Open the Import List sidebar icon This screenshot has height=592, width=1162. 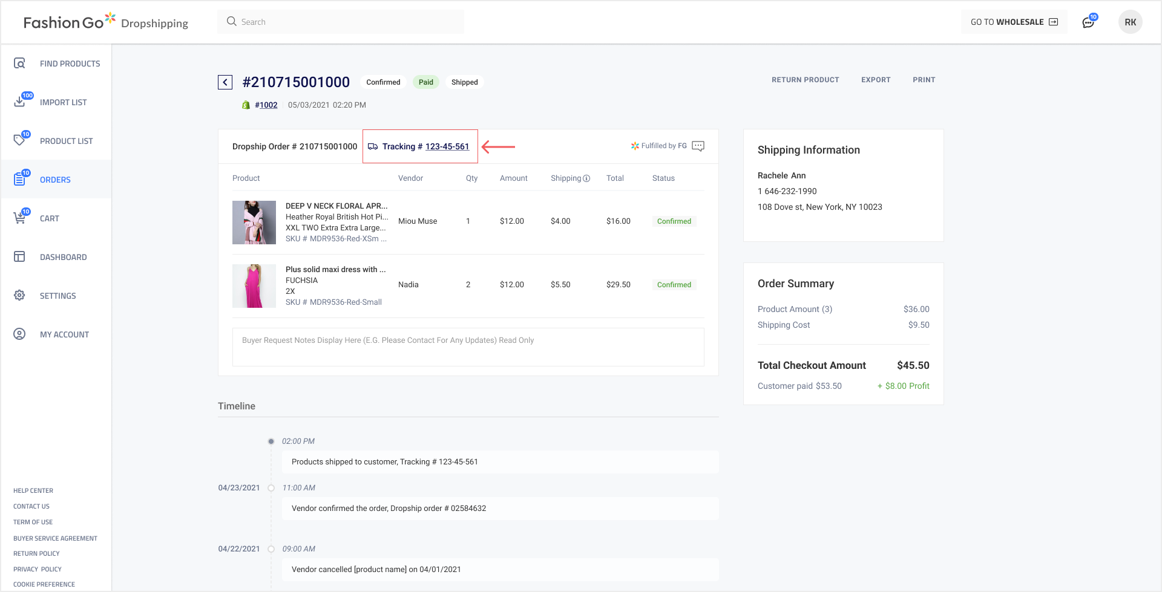coord(20,102)
